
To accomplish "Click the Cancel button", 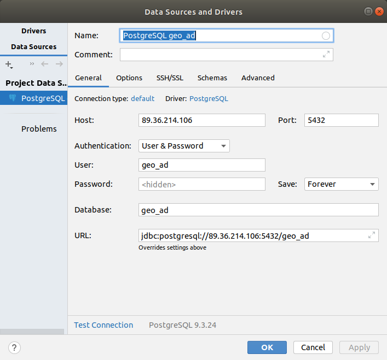I will [x=313, y=347].
